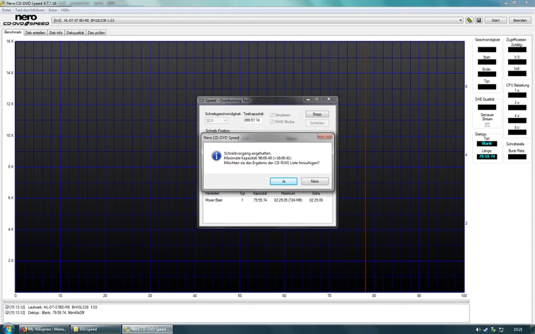
Task: Open the drive selection dropdown HL-DT-ST BD-RE
Action: (x=258, y=20)
